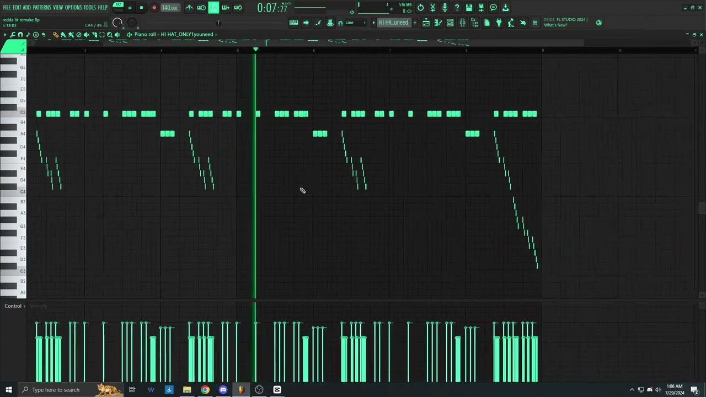Image resolution: width=706 pixels, height=397 pixels.
Task: Toggle PAT/SONG mode switch
Action: pyautogui.click(x=118, y=7)
